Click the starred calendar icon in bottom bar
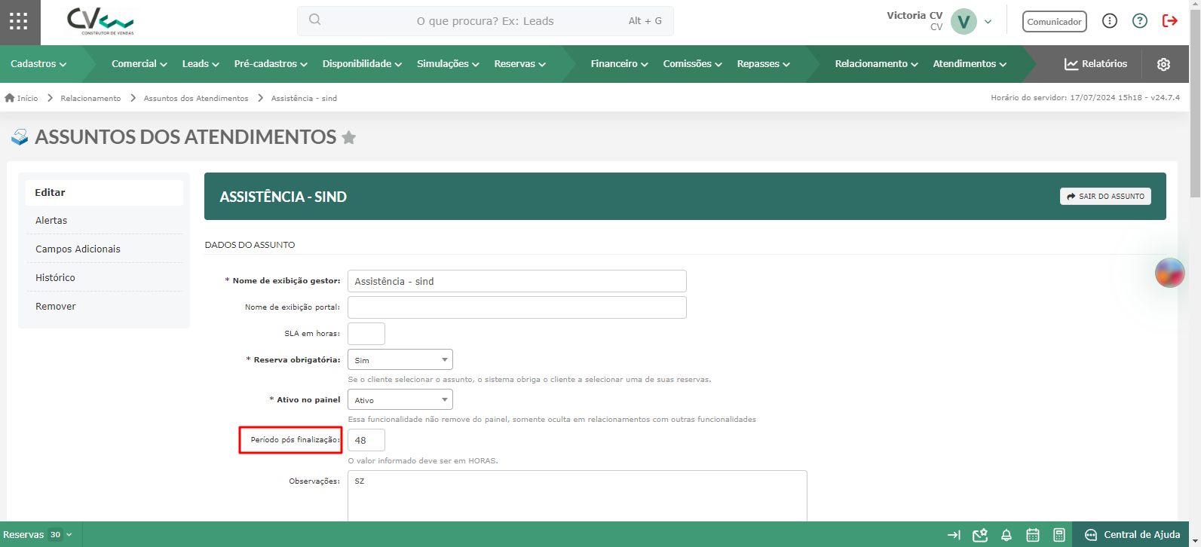 (980, 535)
